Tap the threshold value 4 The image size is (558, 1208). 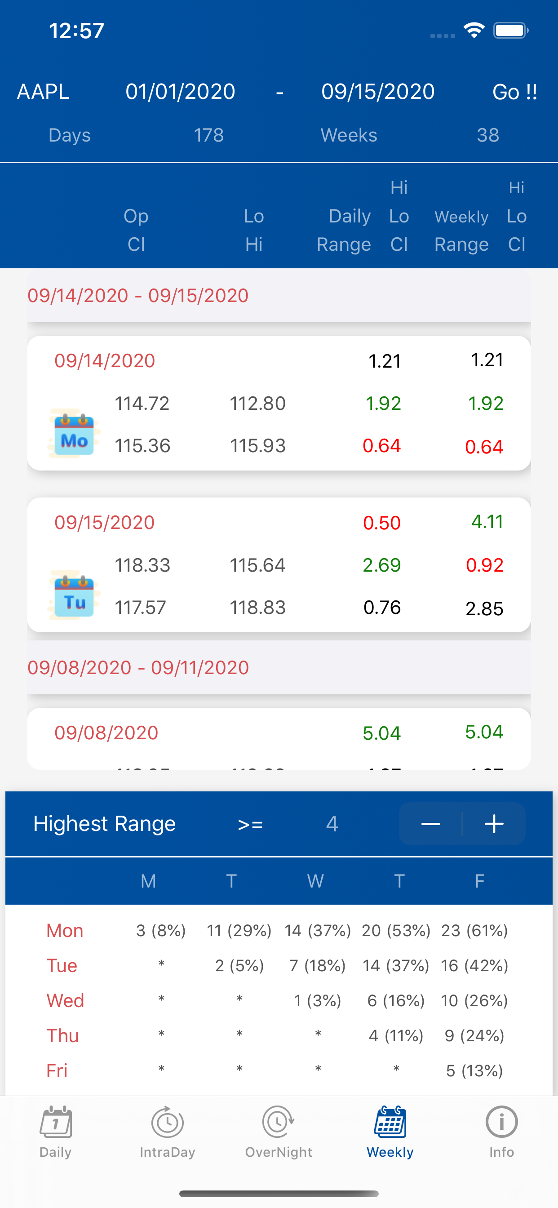click(x=332, y=824)
